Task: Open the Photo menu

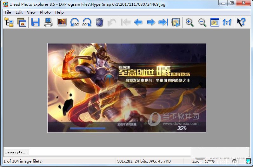Action: pyautogui.click(x=45, y=12)
